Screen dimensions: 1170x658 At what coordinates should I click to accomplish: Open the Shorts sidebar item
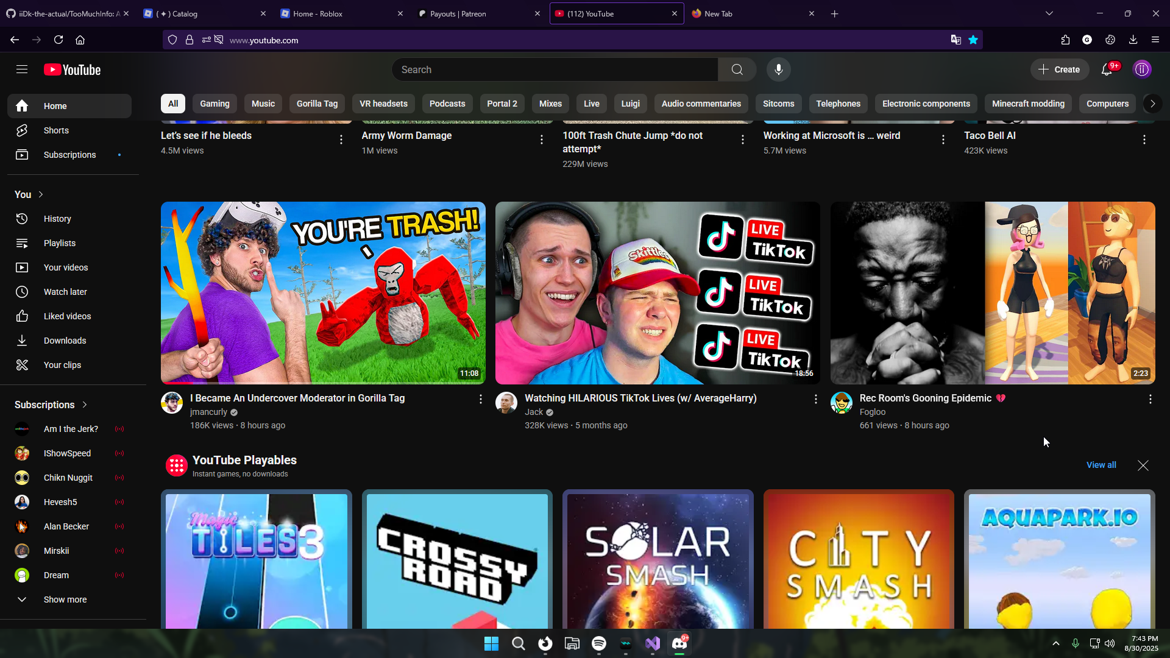click(x=69, y=130)
